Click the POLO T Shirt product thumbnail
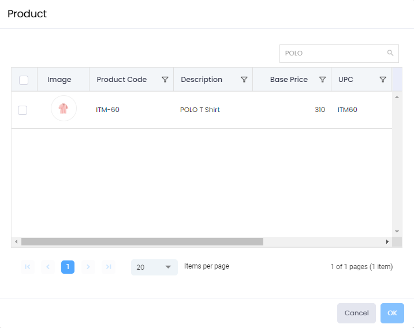Screen dimensions: 414x328 coord(64,109)
